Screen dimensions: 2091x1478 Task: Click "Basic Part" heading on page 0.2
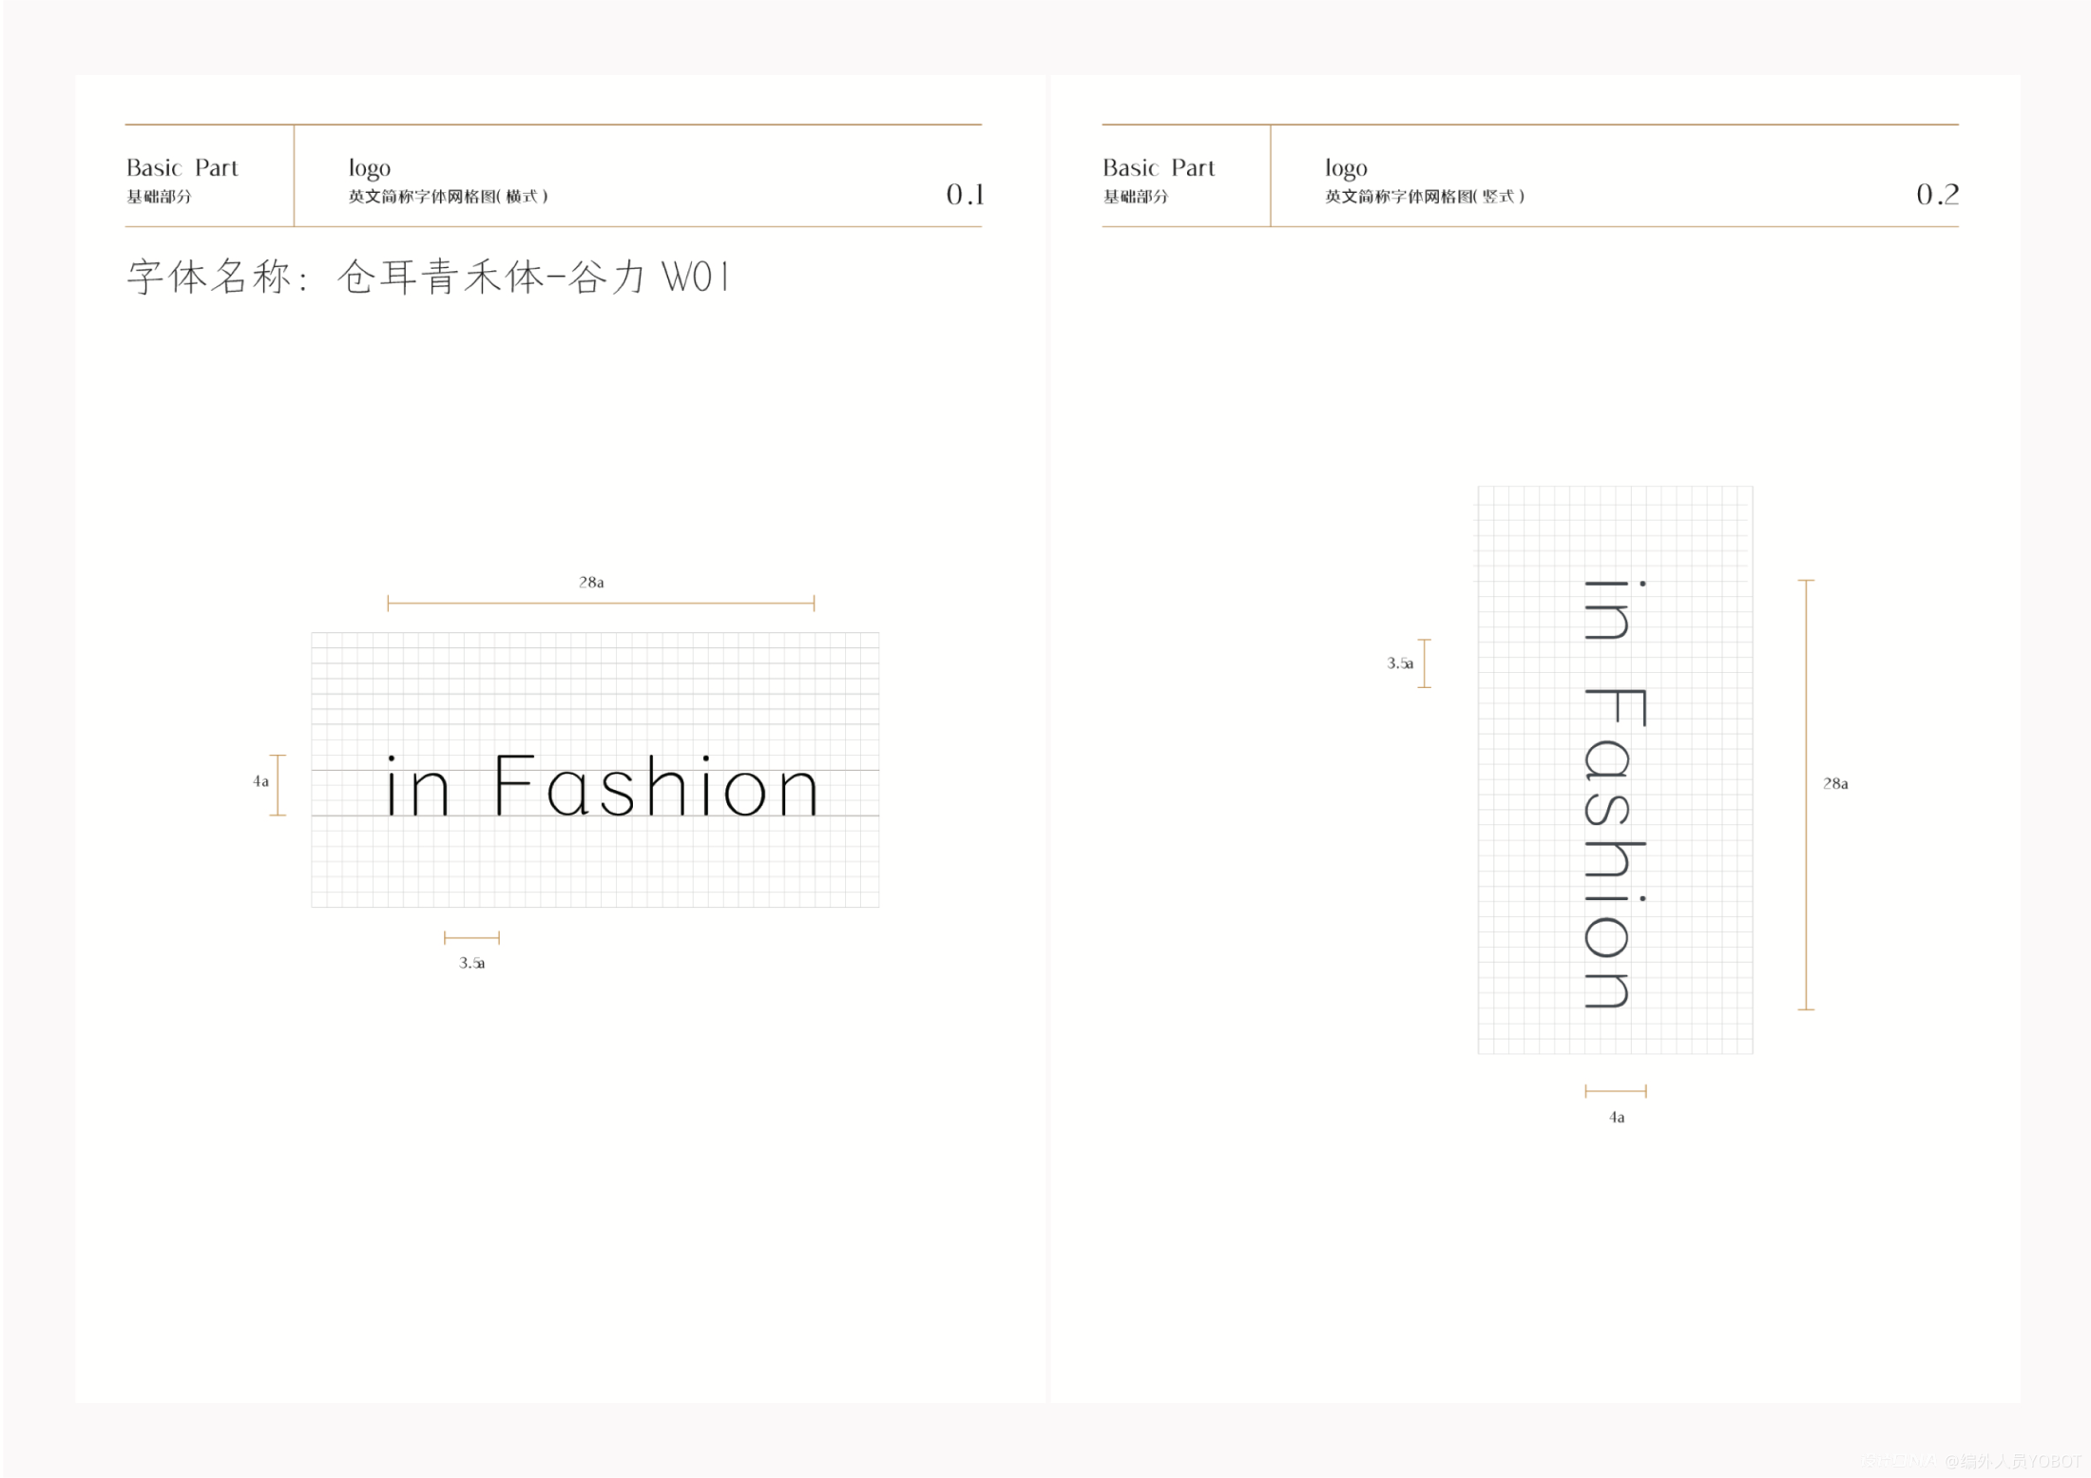(x=1159, y=167)
